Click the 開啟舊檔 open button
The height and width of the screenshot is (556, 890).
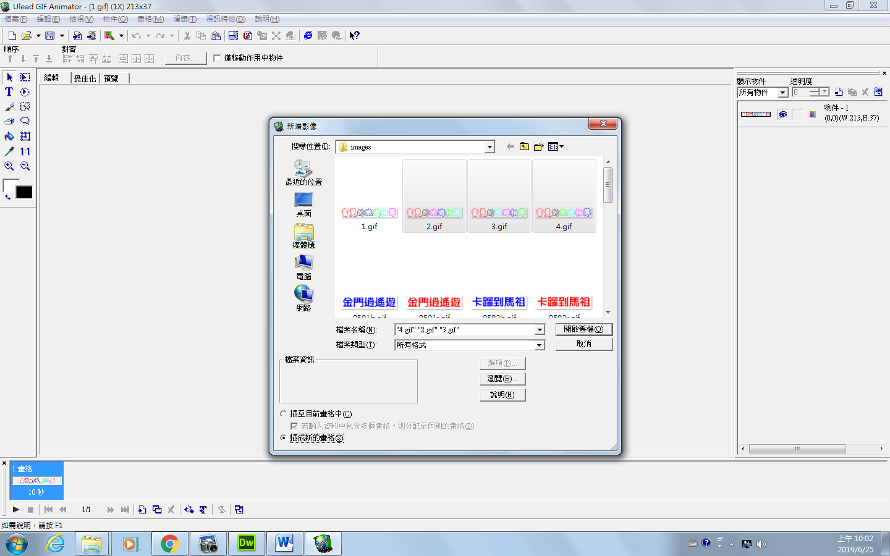click(583, 329)
